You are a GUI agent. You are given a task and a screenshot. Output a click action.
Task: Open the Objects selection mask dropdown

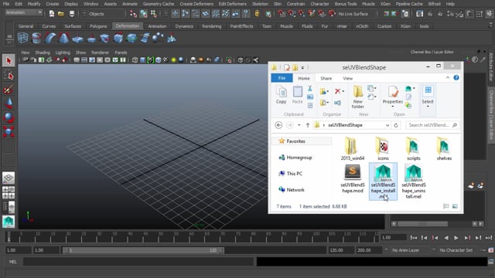(102, 14)
